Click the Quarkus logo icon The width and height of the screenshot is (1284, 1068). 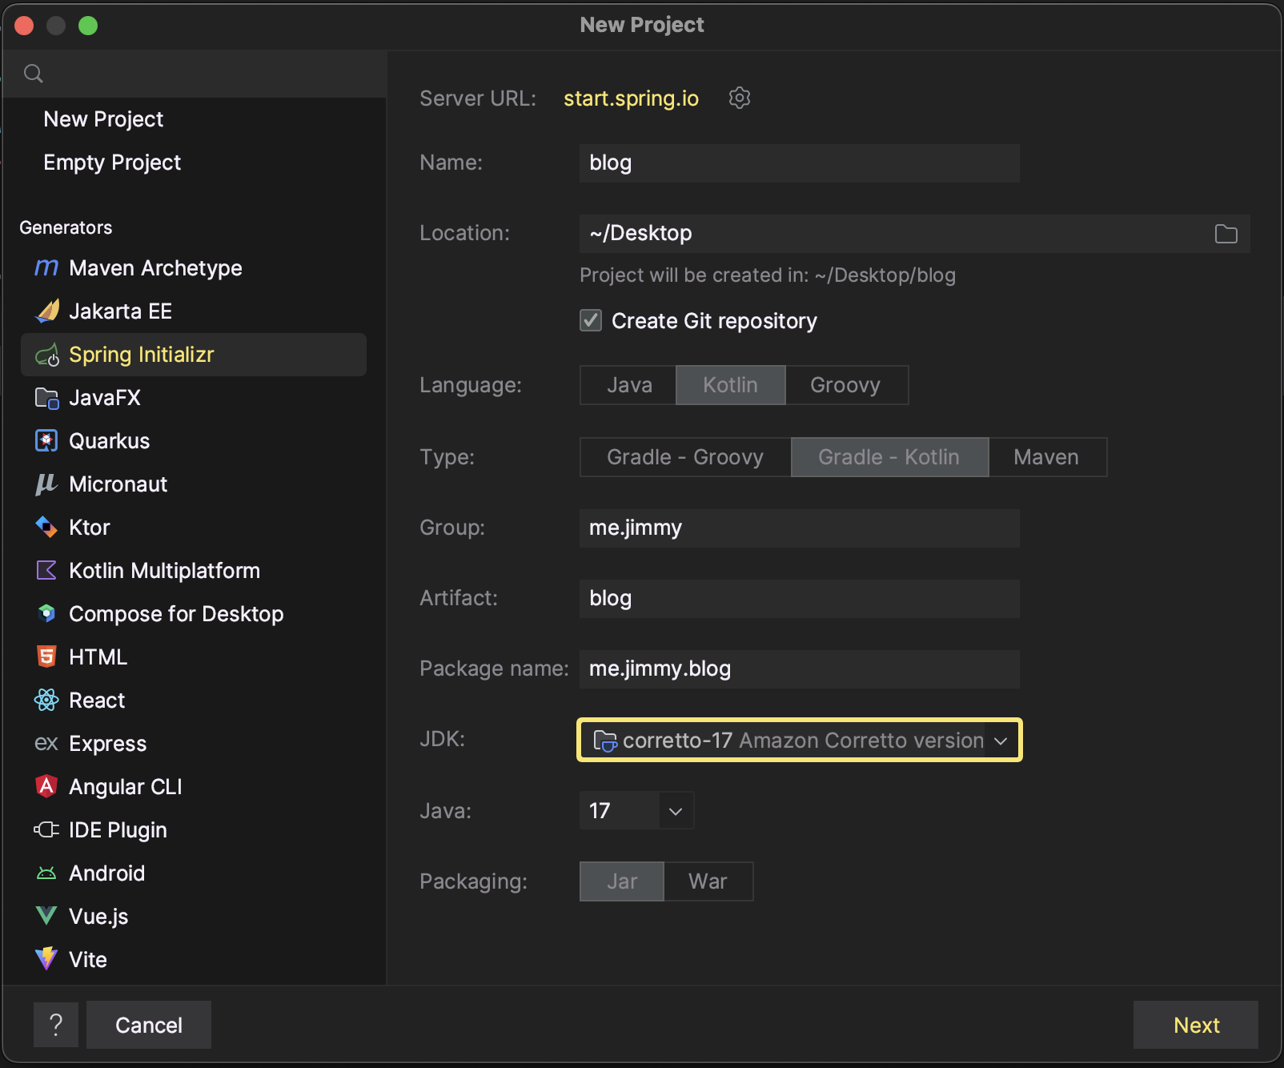point(46,441)
